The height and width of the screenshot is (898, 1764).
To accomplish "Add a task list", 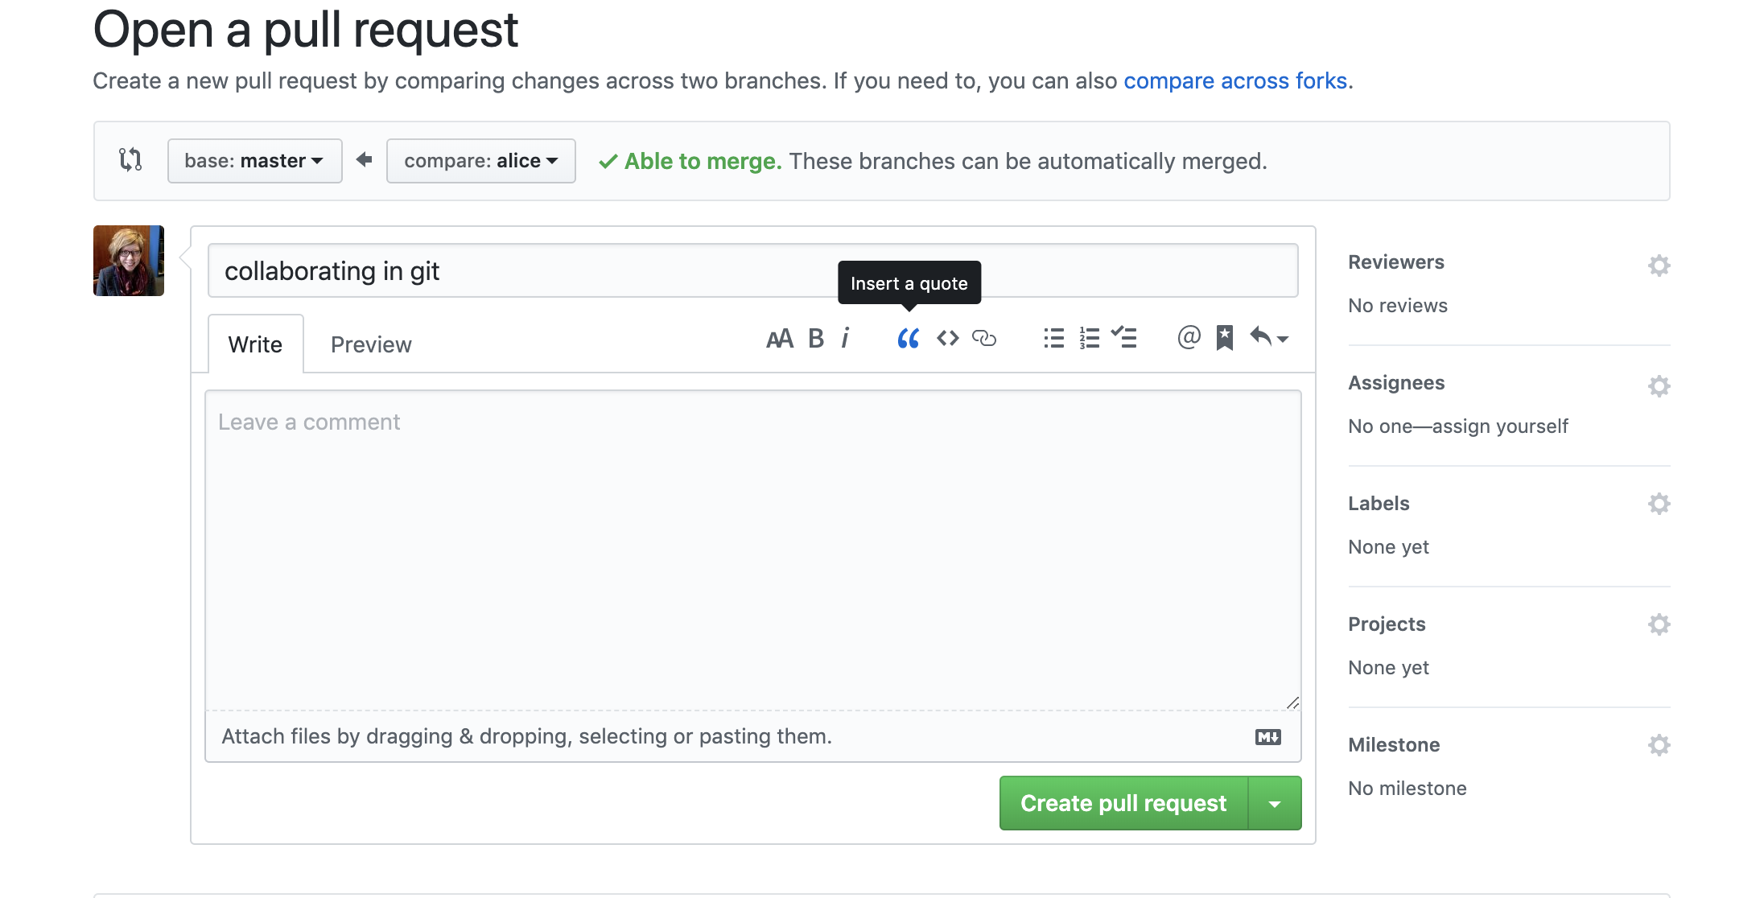I will (1125, 338).
